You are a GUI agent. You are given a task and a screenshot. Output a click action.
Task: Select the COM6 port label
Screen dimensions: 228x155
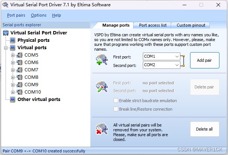(31, 63)
